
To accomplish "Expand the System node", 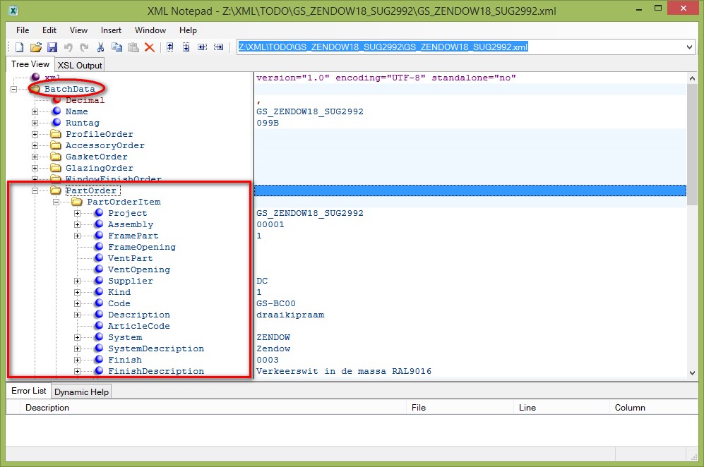I will coord(77,337).
